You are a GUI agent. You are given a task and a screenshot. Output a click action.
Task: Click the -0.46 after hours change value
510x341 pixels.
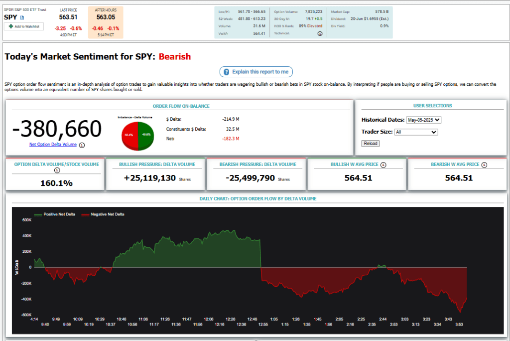click(98, 28)
